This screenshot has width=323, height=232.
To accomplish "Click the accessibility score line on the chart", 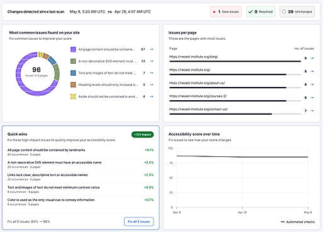I will [x=242, y=156].
